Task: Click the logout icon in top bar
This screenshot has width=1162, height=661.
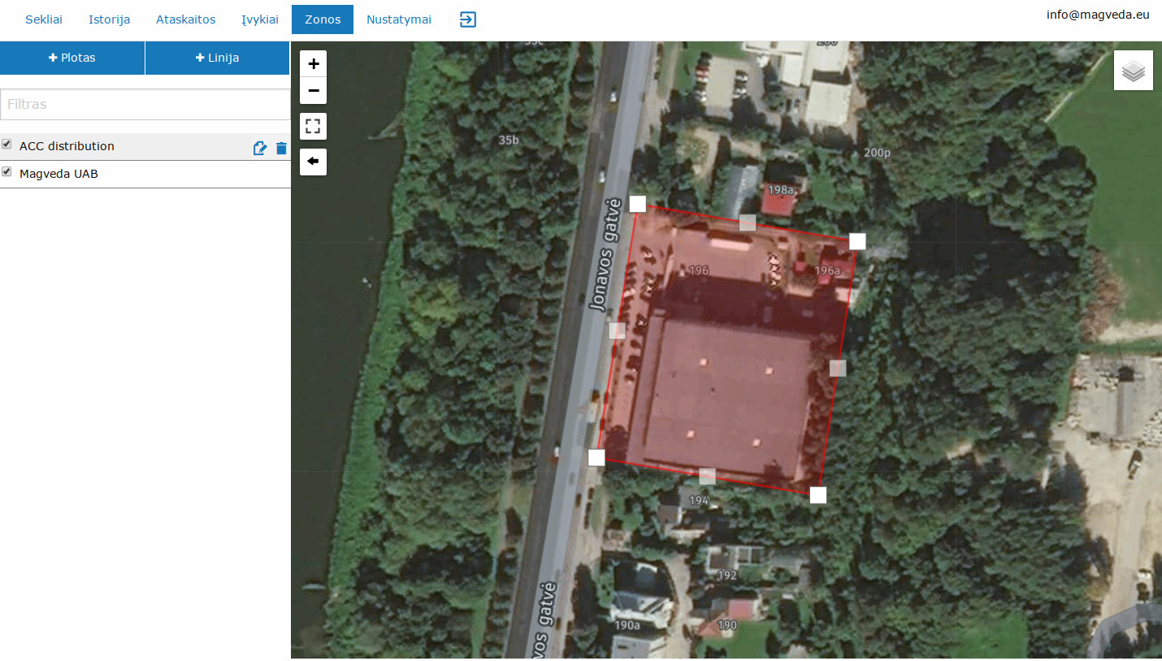Action: point(468,19)
